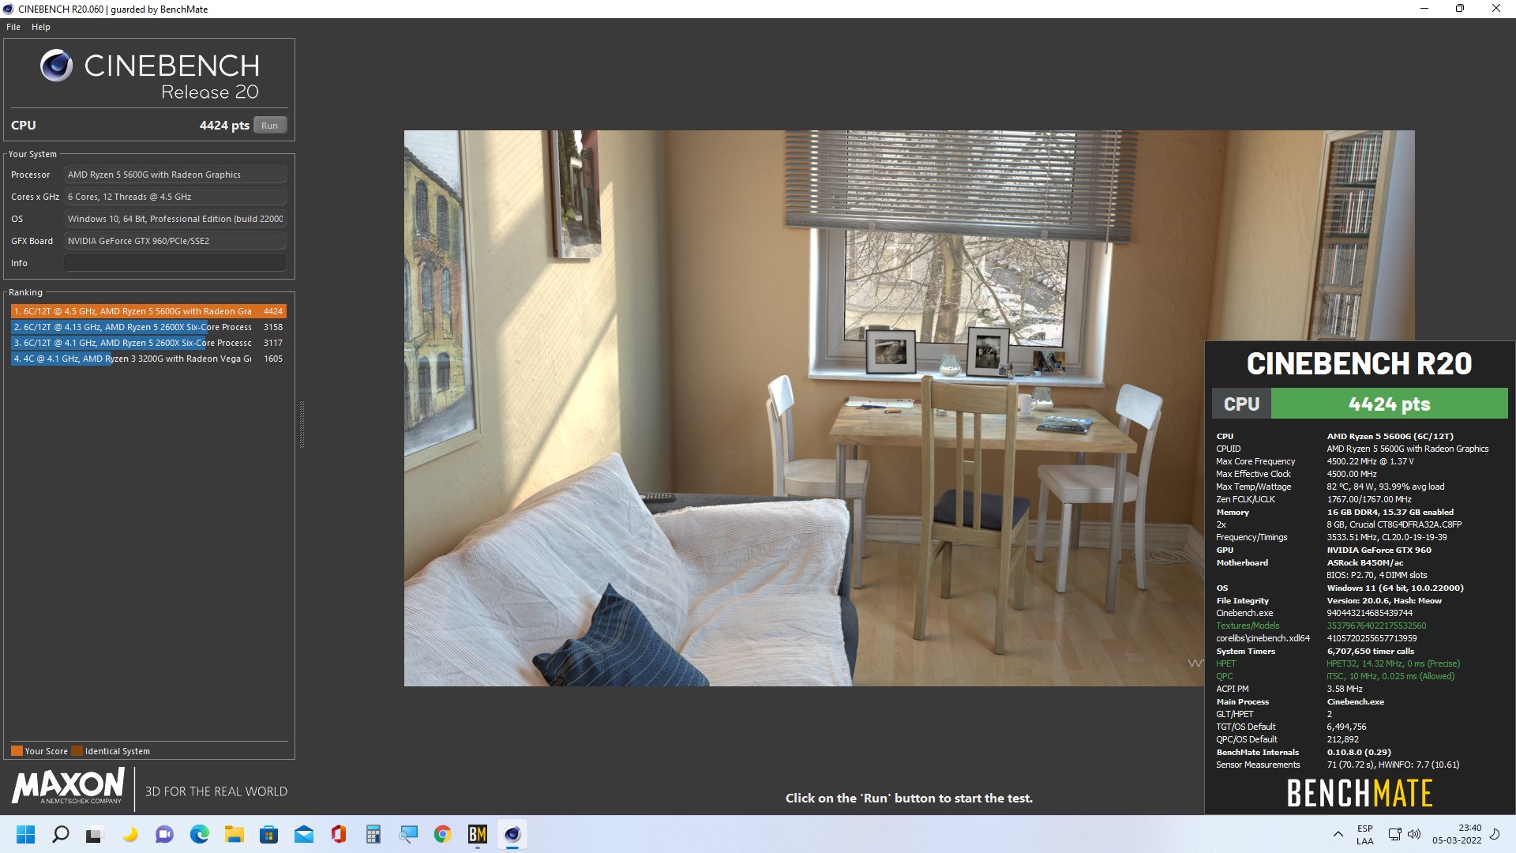Screen dimensions: 1516x853
Task: Click the Cinebench logo sphere icon
Action: (57, 66)
